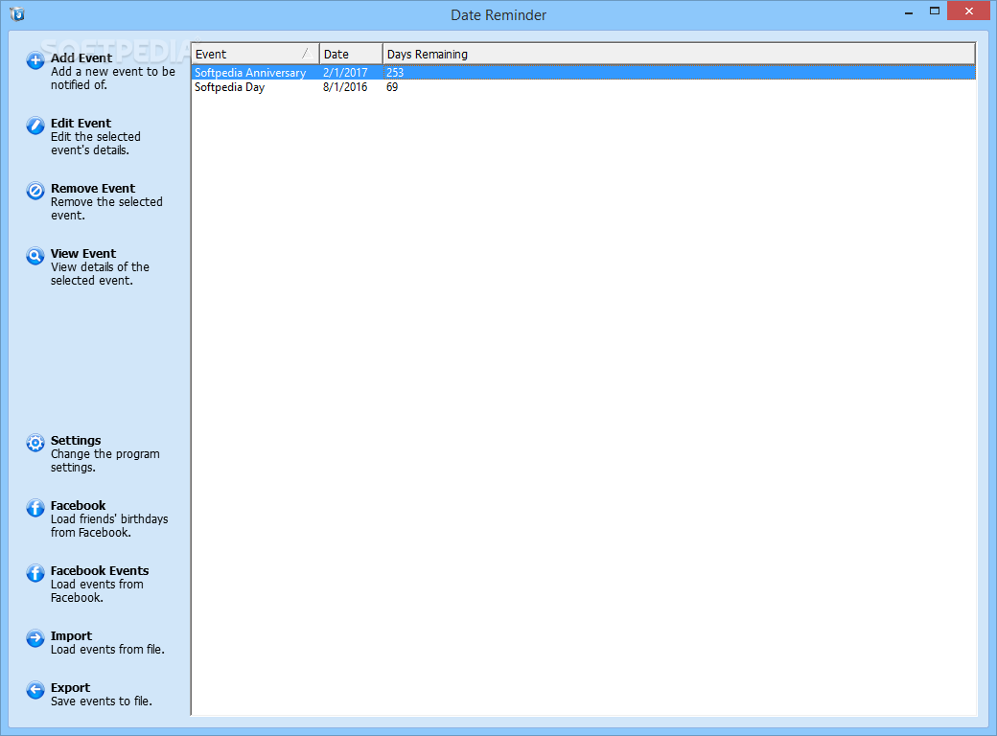Open the Date Reminder title bar app icon
This screenshot has width=997, height=736.
click(x=17, y=14)
